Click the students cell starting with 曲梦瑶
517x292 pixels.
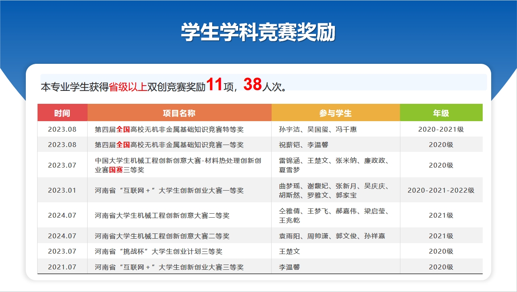pos(334,190)
